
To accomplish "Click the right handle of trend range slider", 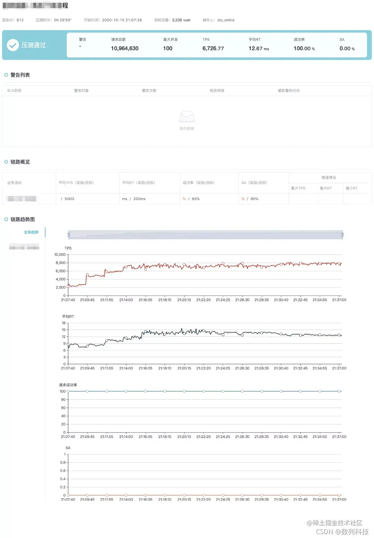I will click(342, 235).
